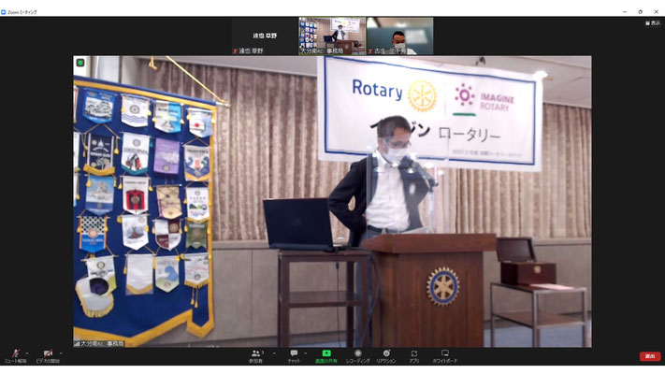The height and width of the screenshot is (374, 665).
Task: Open video options arrow beside camera
Action: pos(61,353)
